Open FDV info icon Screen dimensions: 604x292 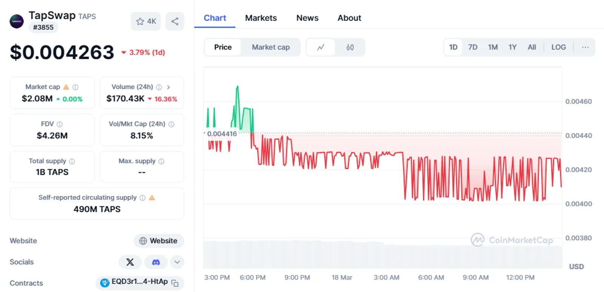pos(60,124)
